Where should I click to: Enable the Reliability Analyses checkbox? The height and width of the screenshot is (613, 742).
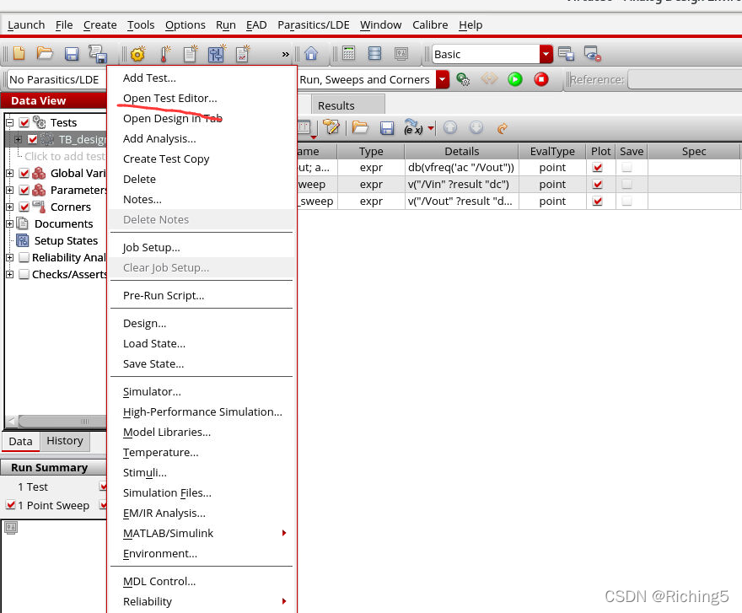[24, 257]
